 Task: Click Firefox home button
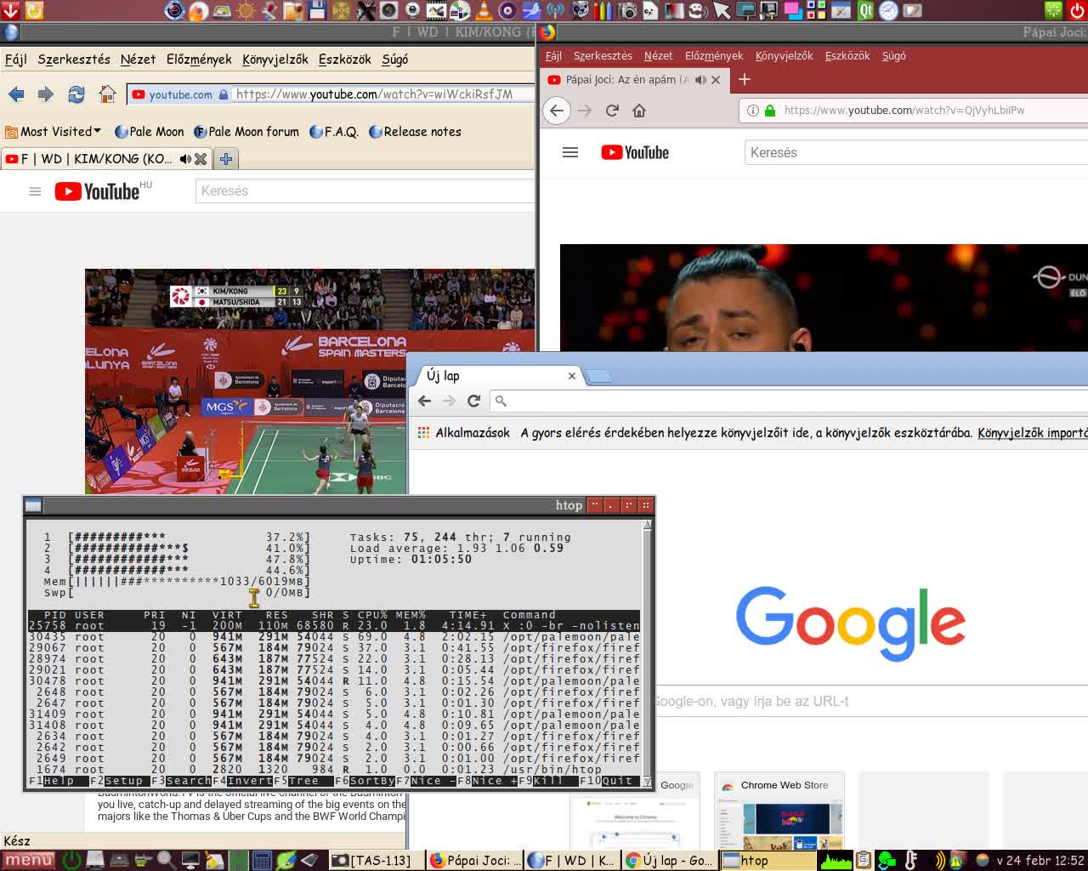(x=639, y=111)
